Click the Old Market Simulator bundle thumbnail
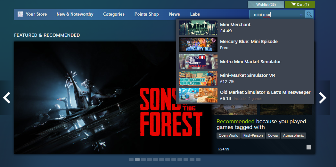336x167 pixels. click(198, 95)
